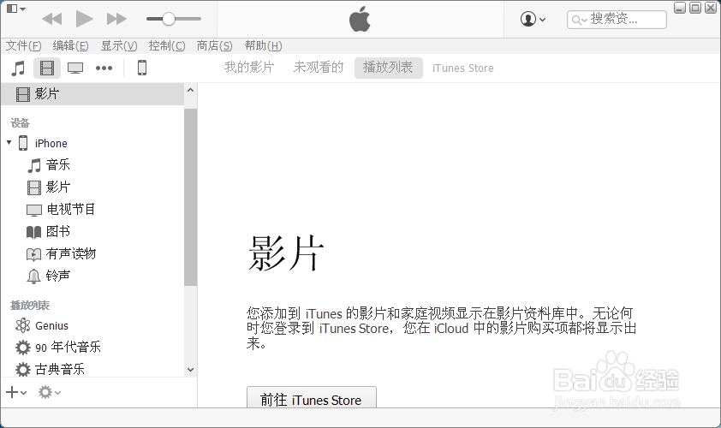The image size is (721, 428).
Task: Select the Genius playlist
Action: [x=51, y=325]
